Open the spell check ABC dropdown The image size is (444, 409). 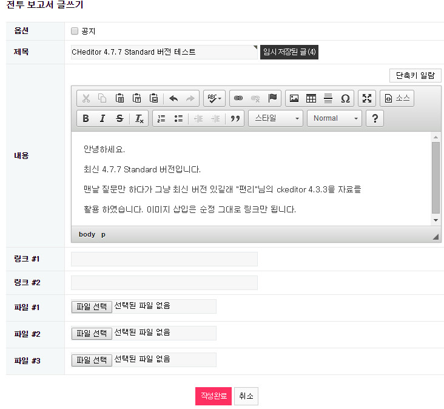pos(214,98)
